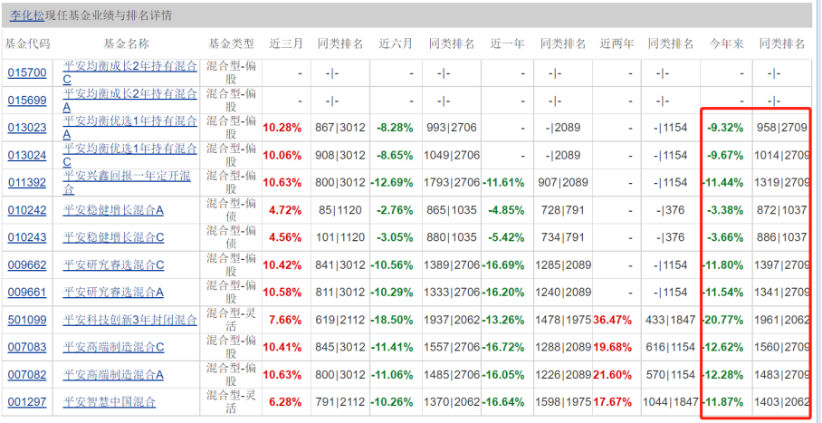Open fund code 501099
This screenshot has width=822, height=423.
[27, 320]
